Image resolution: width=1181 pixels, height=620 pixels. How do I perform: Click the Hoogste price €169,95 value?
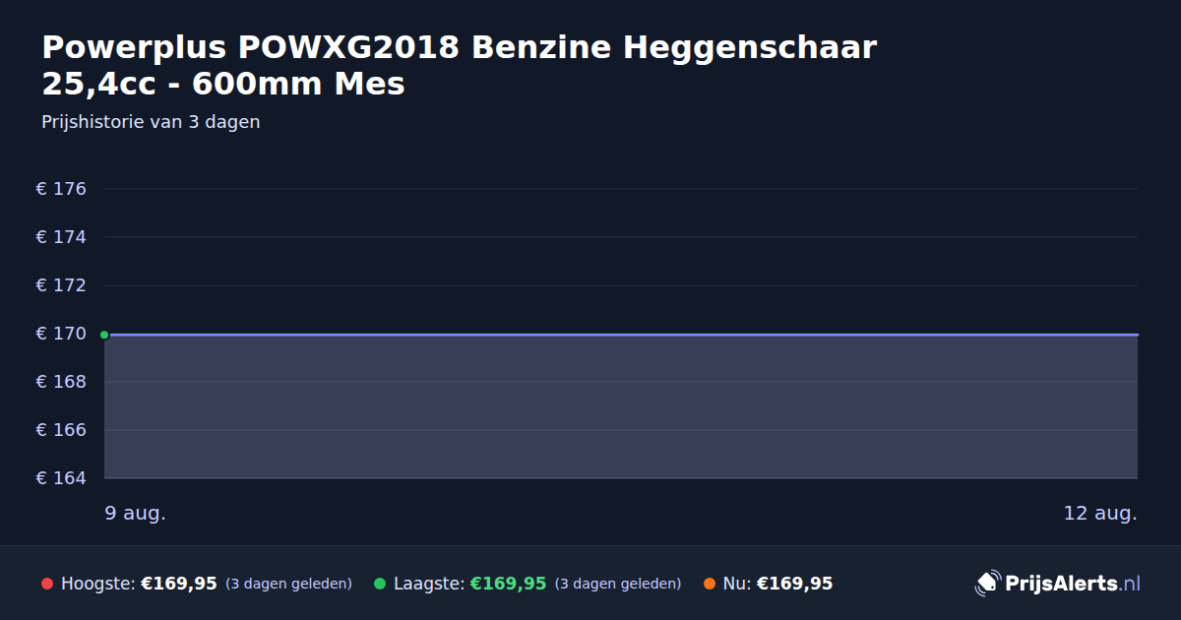[179, 584]
